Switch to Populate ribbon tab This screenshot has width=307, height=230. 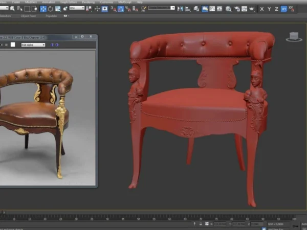[x=51, y=16]
